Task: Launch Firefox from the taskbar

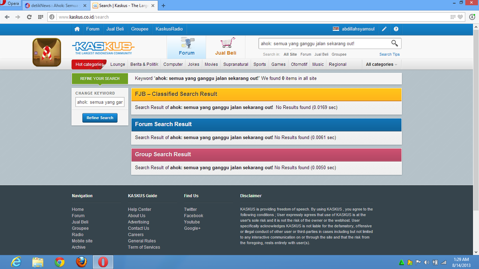Action: 81,262
